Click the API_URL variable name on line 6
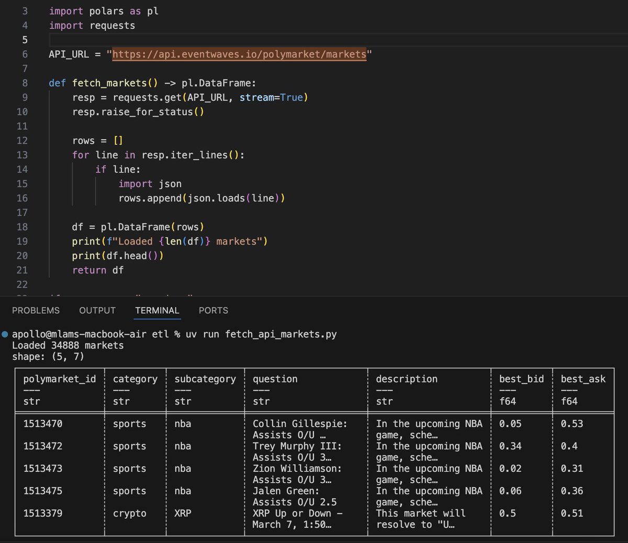Screen dimensions: 628x543 tap(69, 54)
